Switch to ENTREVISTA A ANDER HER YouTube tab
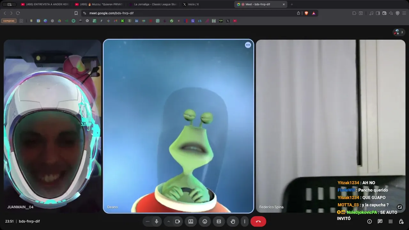 click(x=45, y=4)
